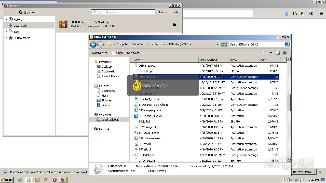The image size is (326, 183).
Task: Click the Open toolbar button in Explorer
Action: point(117,53)
